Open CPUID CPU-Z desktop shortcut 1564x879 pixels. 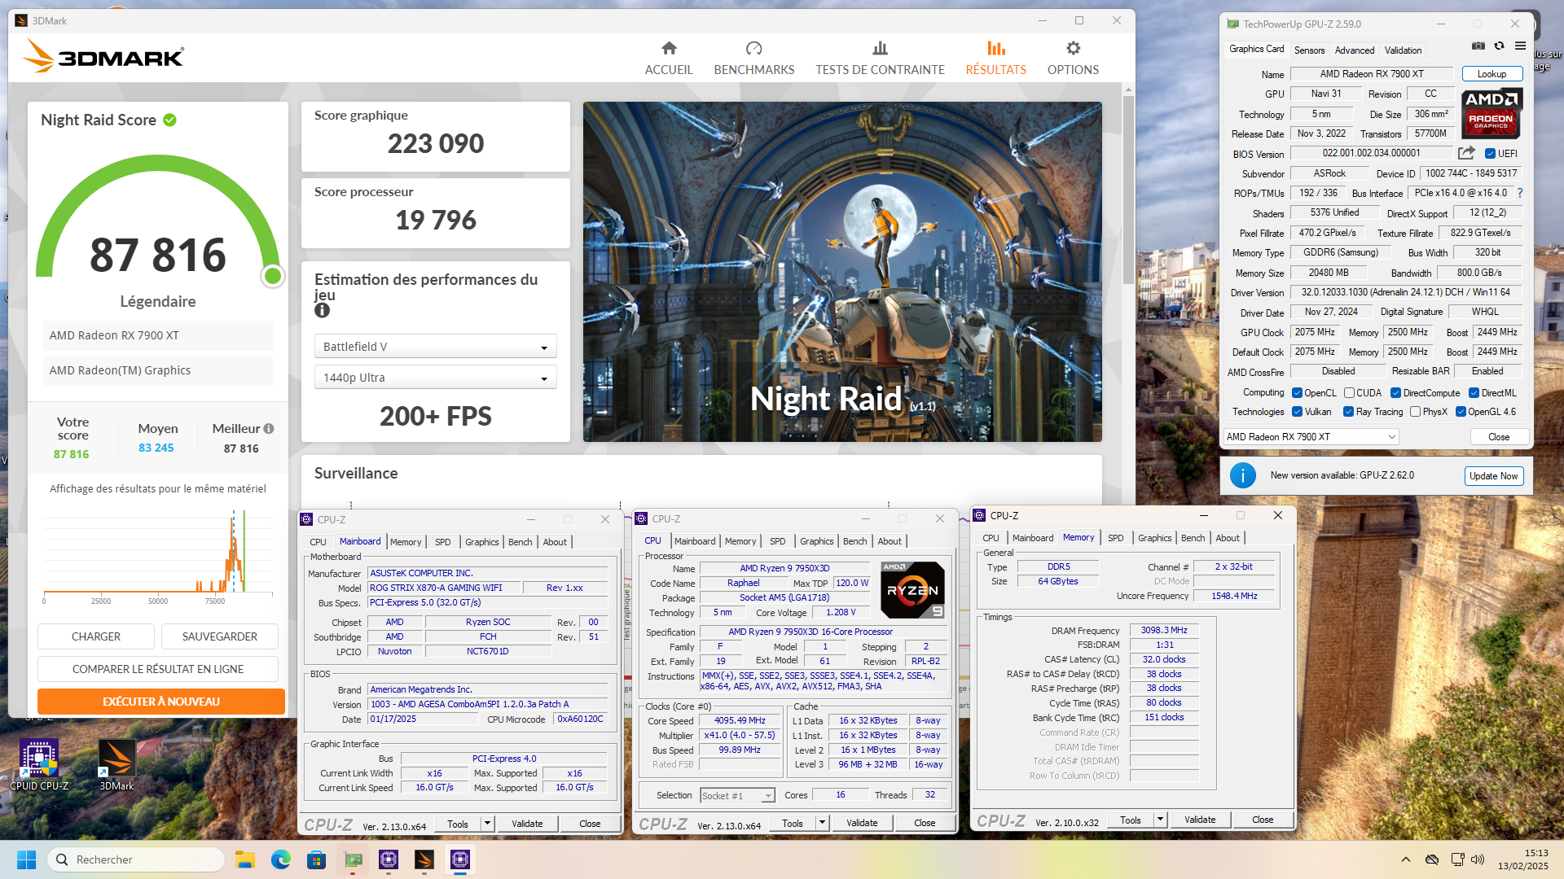(39, 765)
